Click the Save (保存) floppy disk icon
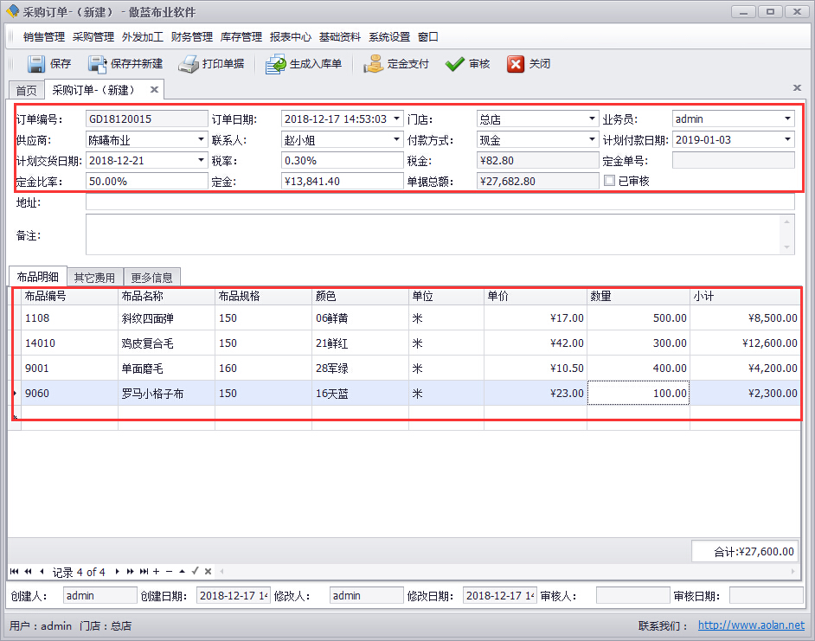 36,64
